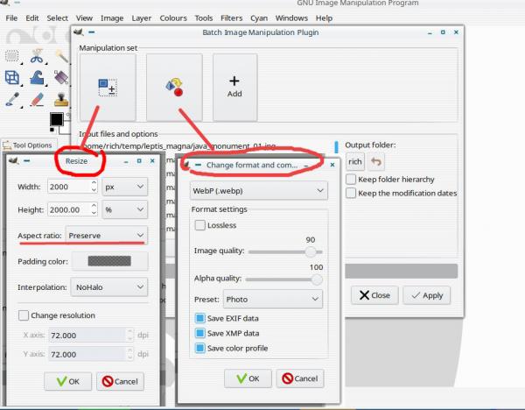Activate the Clone stamp tool
This screenshot has width=525, height=410.
pyautogui.click(x=61, y=100)
